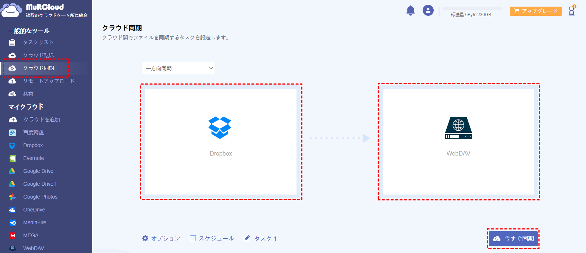Click the スケジュール label text
This screenshot has width=586, height=253.
coord(216,238)
